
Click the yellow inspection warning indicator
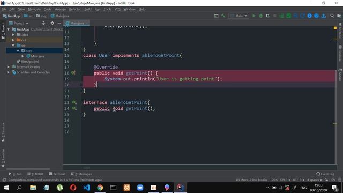click(x=335, y=28)
